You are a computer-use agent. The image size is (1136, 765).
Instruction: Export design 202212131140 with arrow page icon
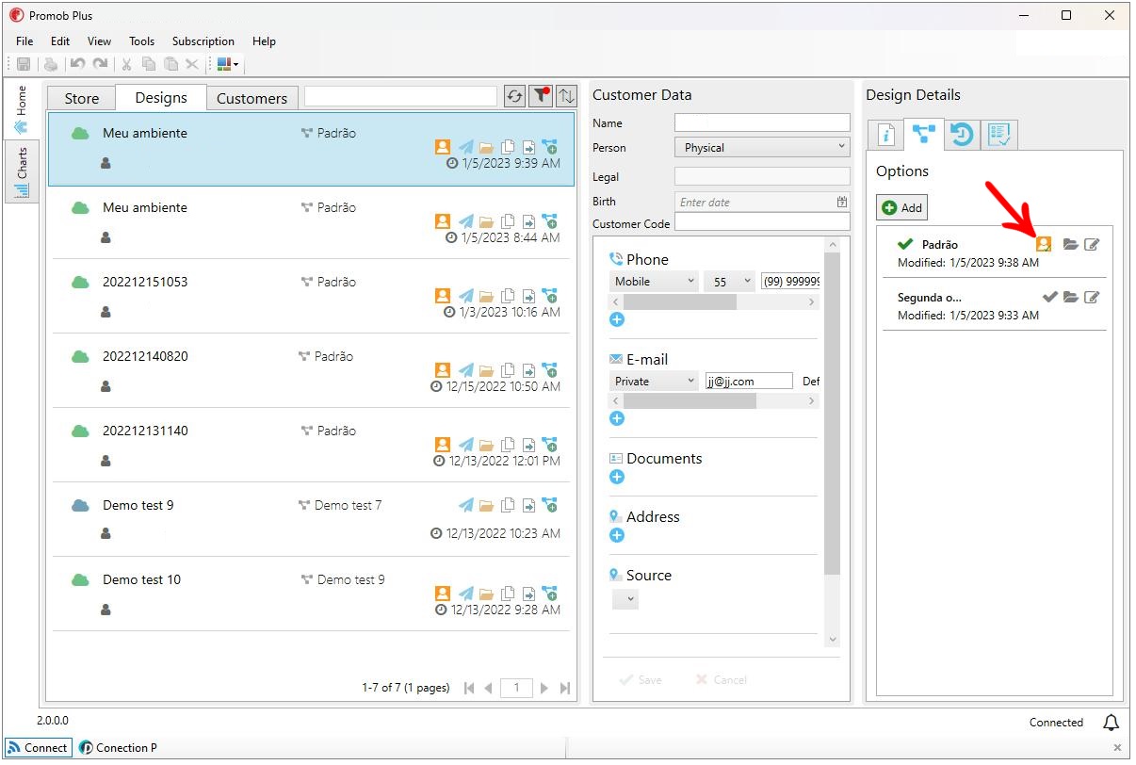pos(529,445)
